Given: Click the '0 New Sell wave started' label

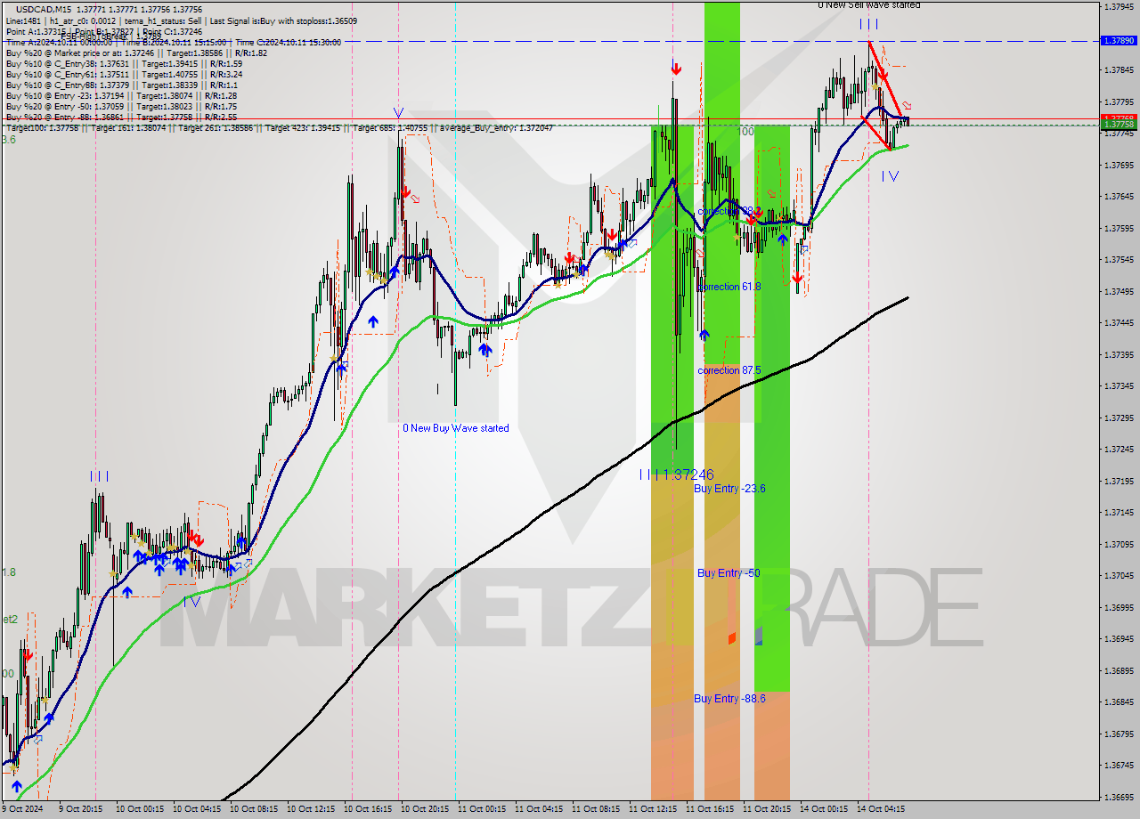Looking at the screenshot, I should [869, 5].
